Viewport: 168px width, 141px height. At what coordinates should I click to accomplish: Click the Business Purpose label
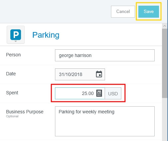pyautogui.click(x=25, y=112)
